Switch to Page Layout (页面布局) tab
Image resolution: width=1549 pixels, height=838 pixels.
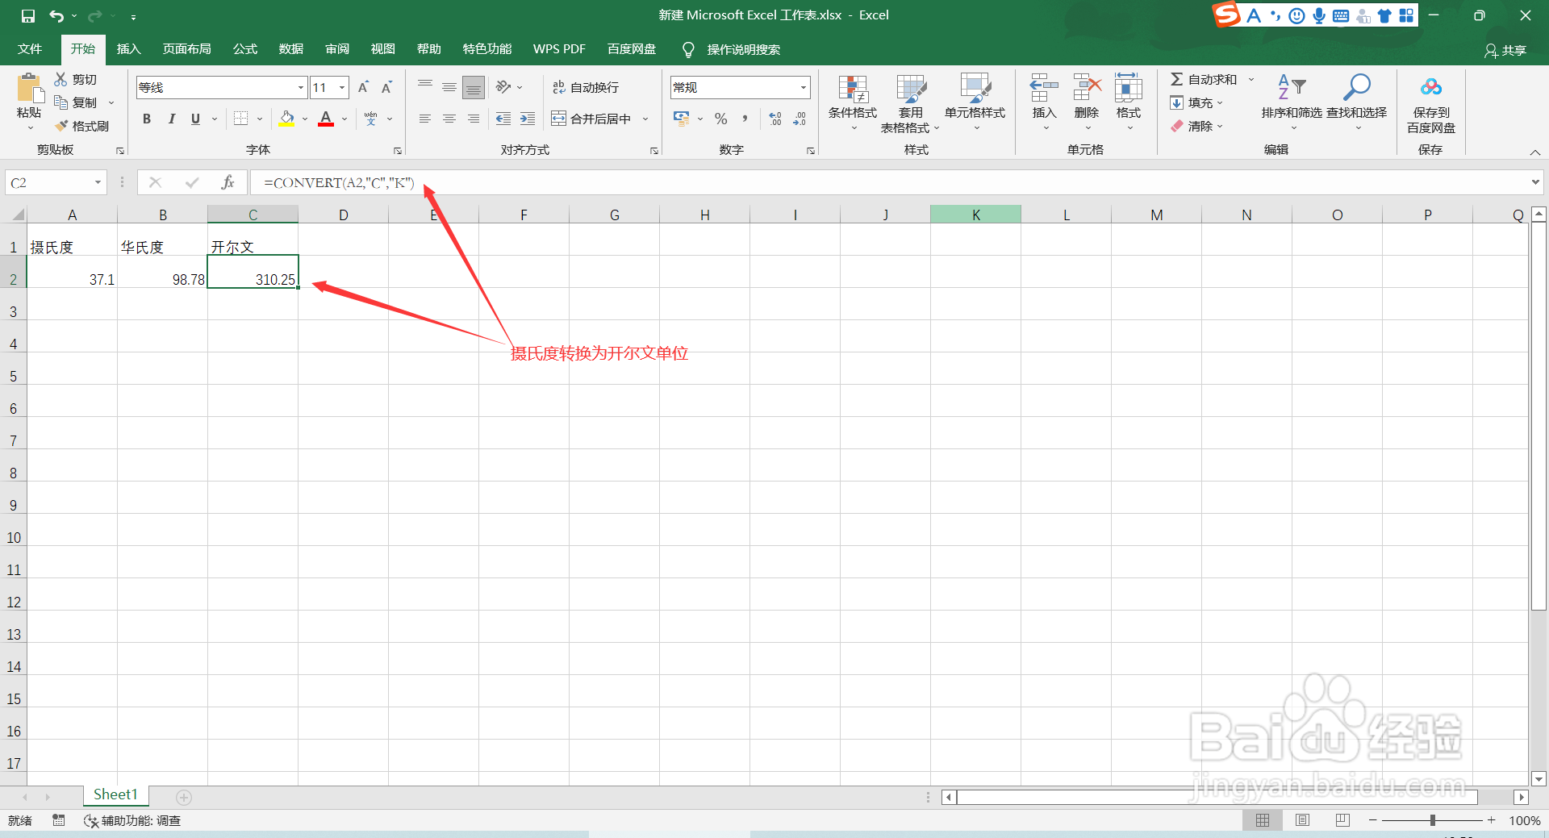pos(186,49)
